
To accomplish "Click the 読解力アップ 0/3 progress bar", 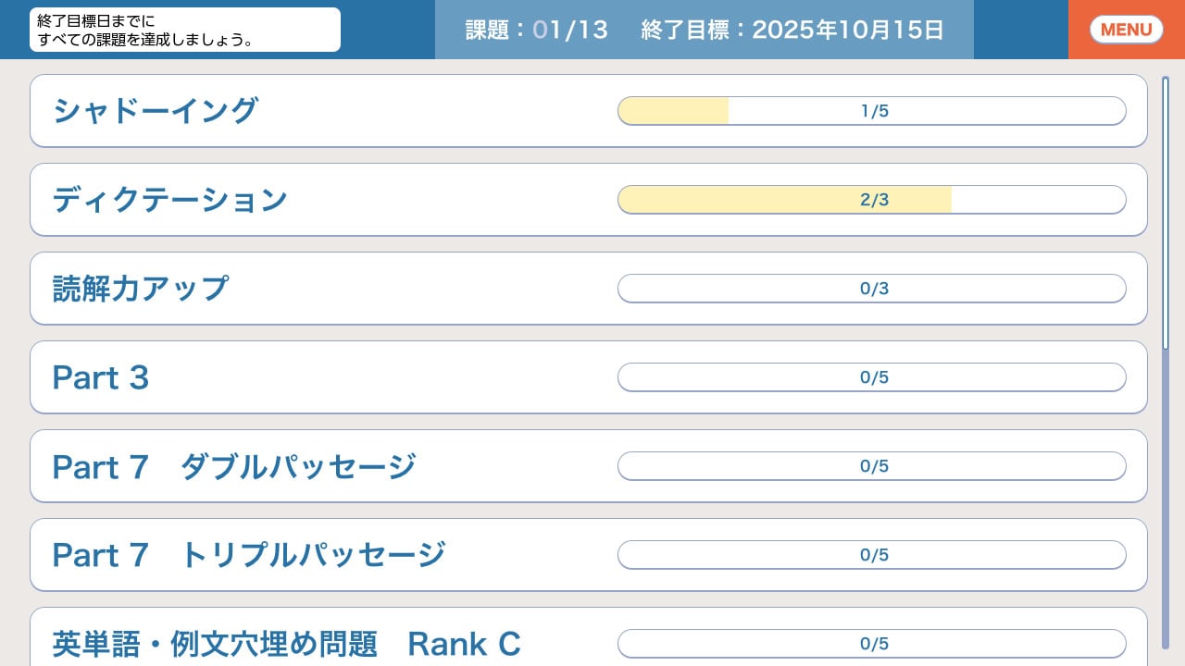I will (871, 288).
